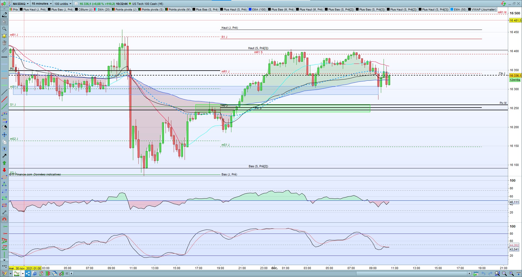Select the Points pivots (J) legend tab

[124, 10]
